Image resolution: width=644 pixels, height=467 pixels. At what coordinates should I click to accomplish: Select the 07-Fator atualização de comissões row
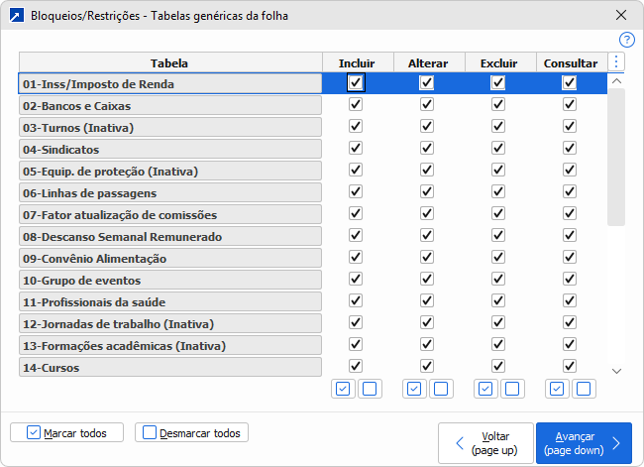click(x=170, y=214)
